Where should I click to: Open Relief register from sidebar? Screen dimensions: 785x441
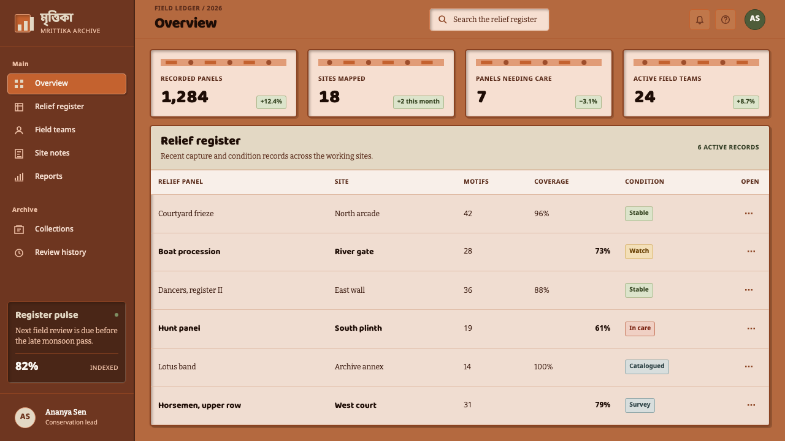67,107
